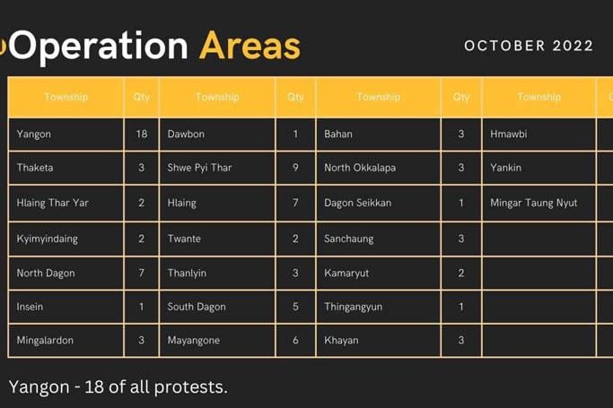Viewport: 613px width, 408px height.
Task: Select the quantity 9 beside Shwe Pyi Thar
Action: tap(295, 168)
